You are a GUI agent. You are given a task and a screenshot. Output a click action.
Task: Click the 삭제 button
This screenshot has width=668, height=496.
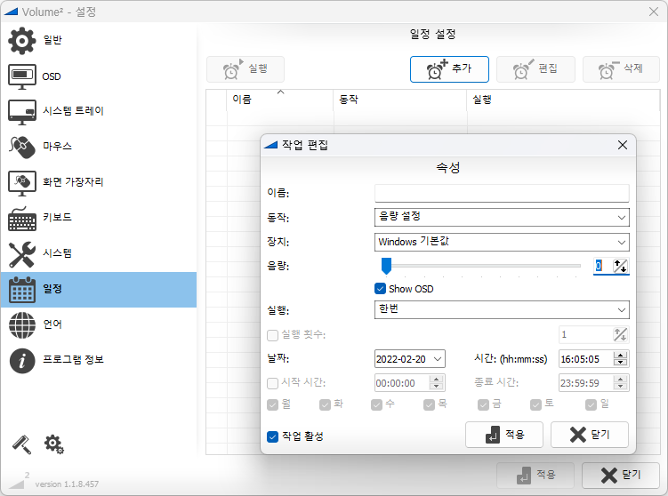pyautogui.click(x=621, y=69)
